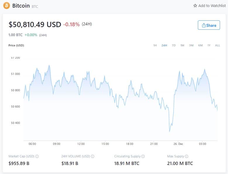This screenshot has width=228, height=174.
Task: Click the $955.89 B market cap value
Action: [x=19, y=164]
